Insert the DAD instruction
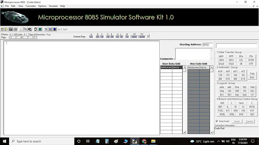259x145 pixels. click(x=252, y=77)
